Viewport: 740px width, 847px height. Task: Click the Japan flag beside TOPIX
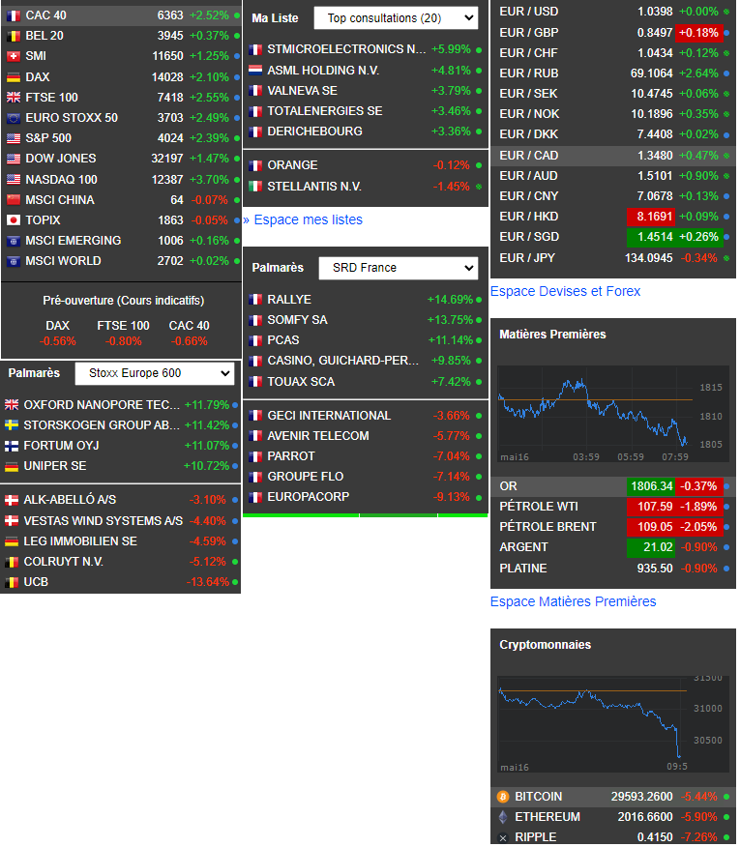[x=14, y=220]
